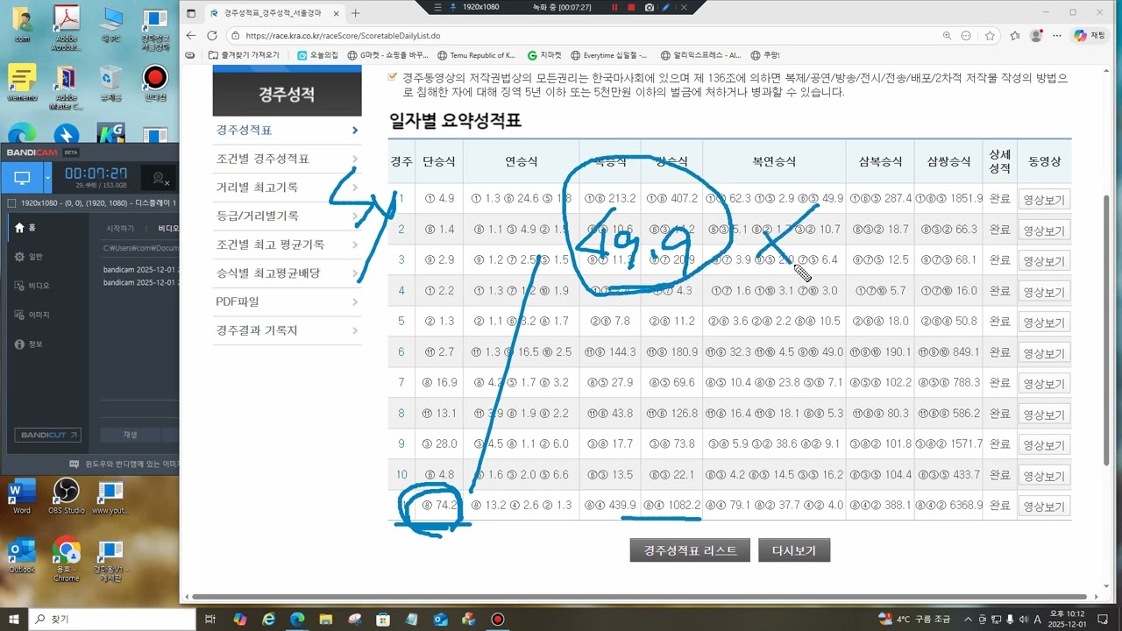The height and width of the screenshot is (631, 1122).
Task: Click the 다시보기 button
Action: tap(794, 550)
